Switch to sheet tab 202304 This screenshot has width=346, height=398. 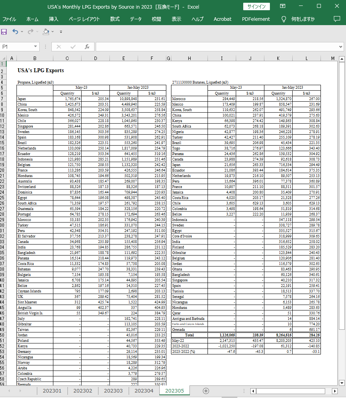click(144, 391)
